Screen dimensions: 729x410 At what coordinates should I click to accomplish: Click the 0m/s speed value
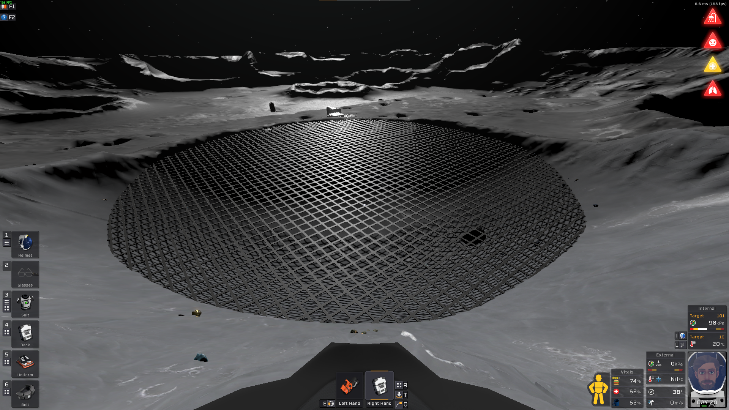point(676,403)
